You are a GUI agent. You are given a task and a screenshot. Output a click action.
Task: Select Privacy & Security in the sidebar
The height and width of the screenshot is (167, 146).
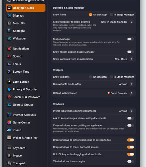pyautogui.click(x=26, y=89)
